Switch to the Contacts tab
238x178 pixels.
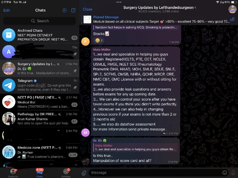(13, 172)
